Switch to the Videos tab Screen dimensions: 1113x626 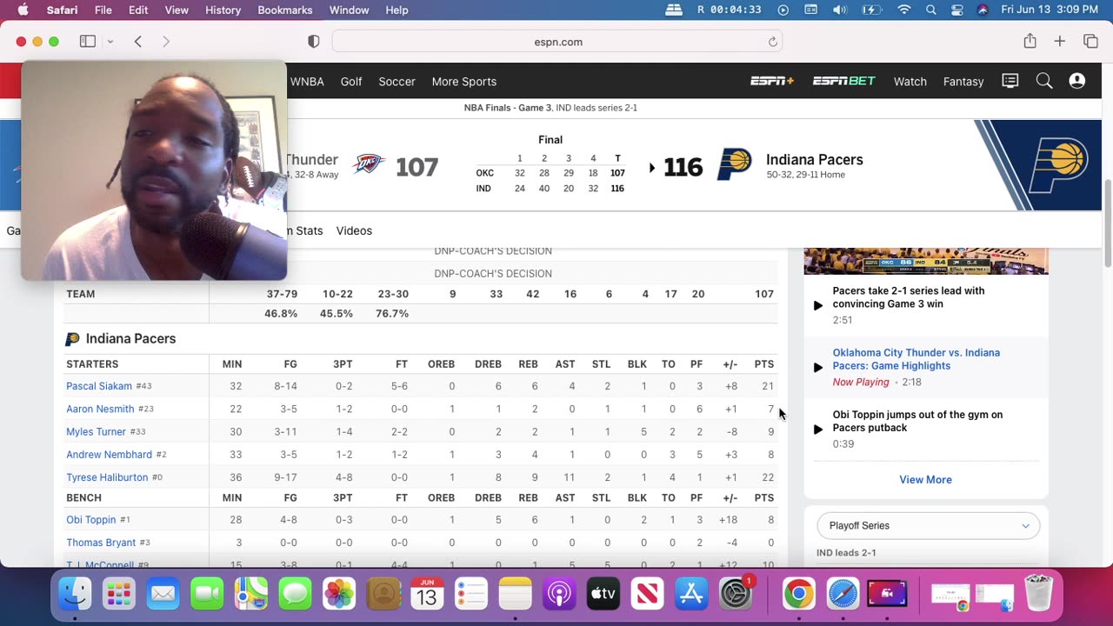pos(354,230)
